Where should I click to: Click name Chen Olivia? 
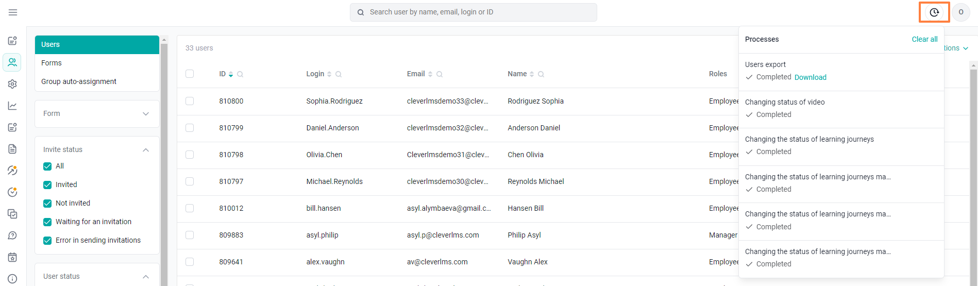(x=526, y=155)
